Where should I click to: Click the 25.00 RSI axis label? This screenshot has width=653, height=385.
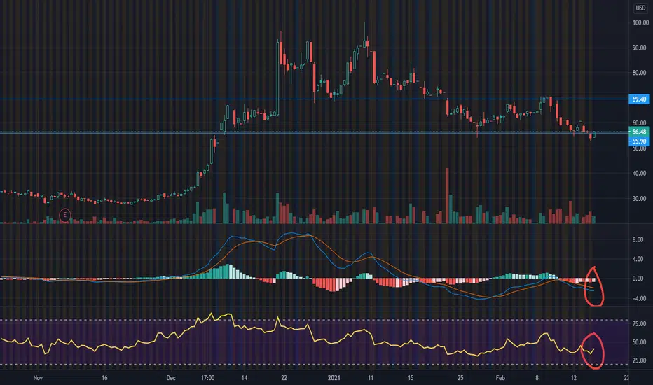639,360
